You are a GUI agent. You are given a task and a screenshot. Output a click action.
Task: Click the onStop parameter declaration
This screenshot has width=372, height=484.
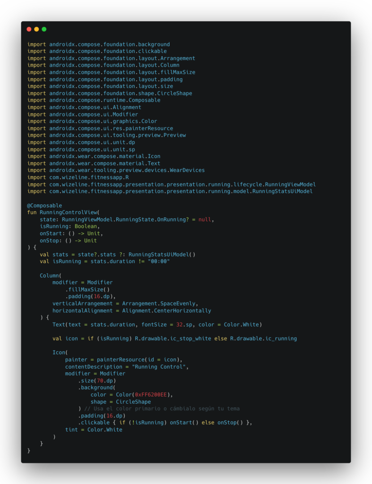tap(68, 241)
